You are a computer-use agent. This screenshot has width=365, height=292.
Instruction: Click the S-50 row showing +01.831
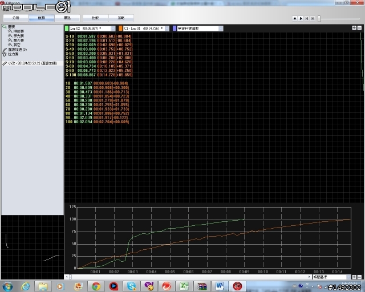pyautogui.click(x=99, y=53)
